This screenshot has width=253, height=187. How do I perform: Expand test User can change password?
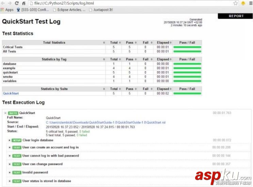point(10,164)
